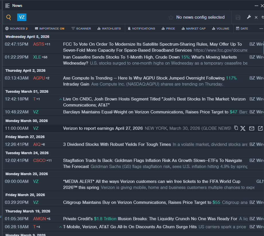Click the search magnifier icon
This screenshot has width=264, height=236.
(x=9, y=18)
